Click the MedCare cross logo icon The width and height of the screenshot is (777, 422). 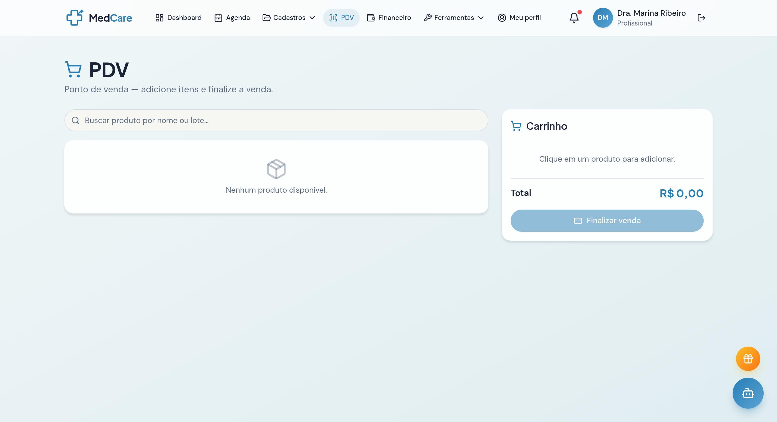pos(74,17)
